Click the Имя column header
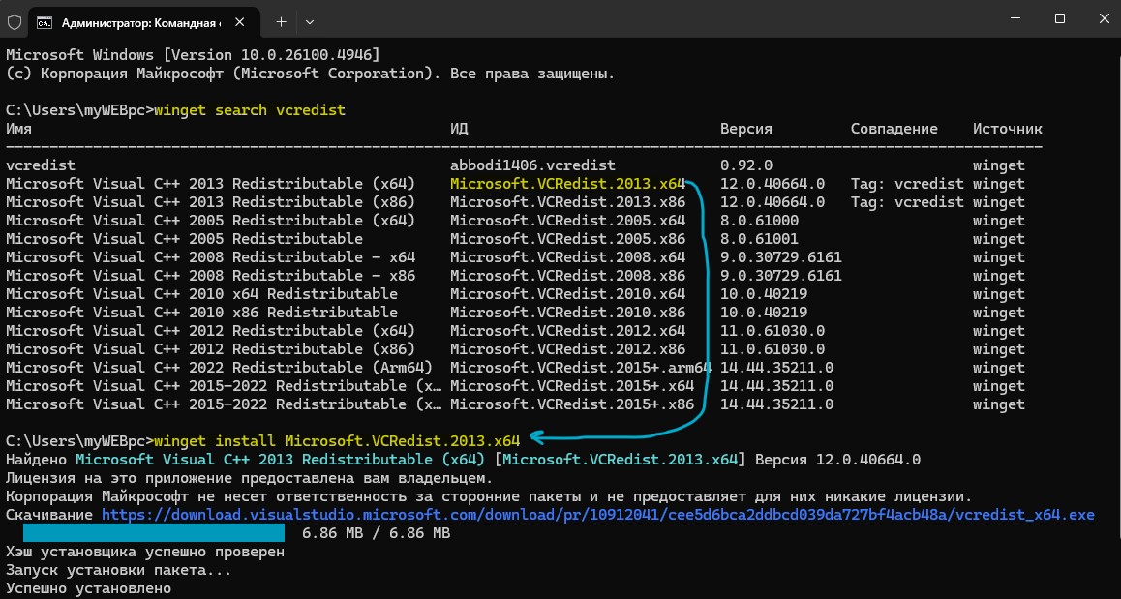Screen dimensions: 1121x599 click(18, 129)
